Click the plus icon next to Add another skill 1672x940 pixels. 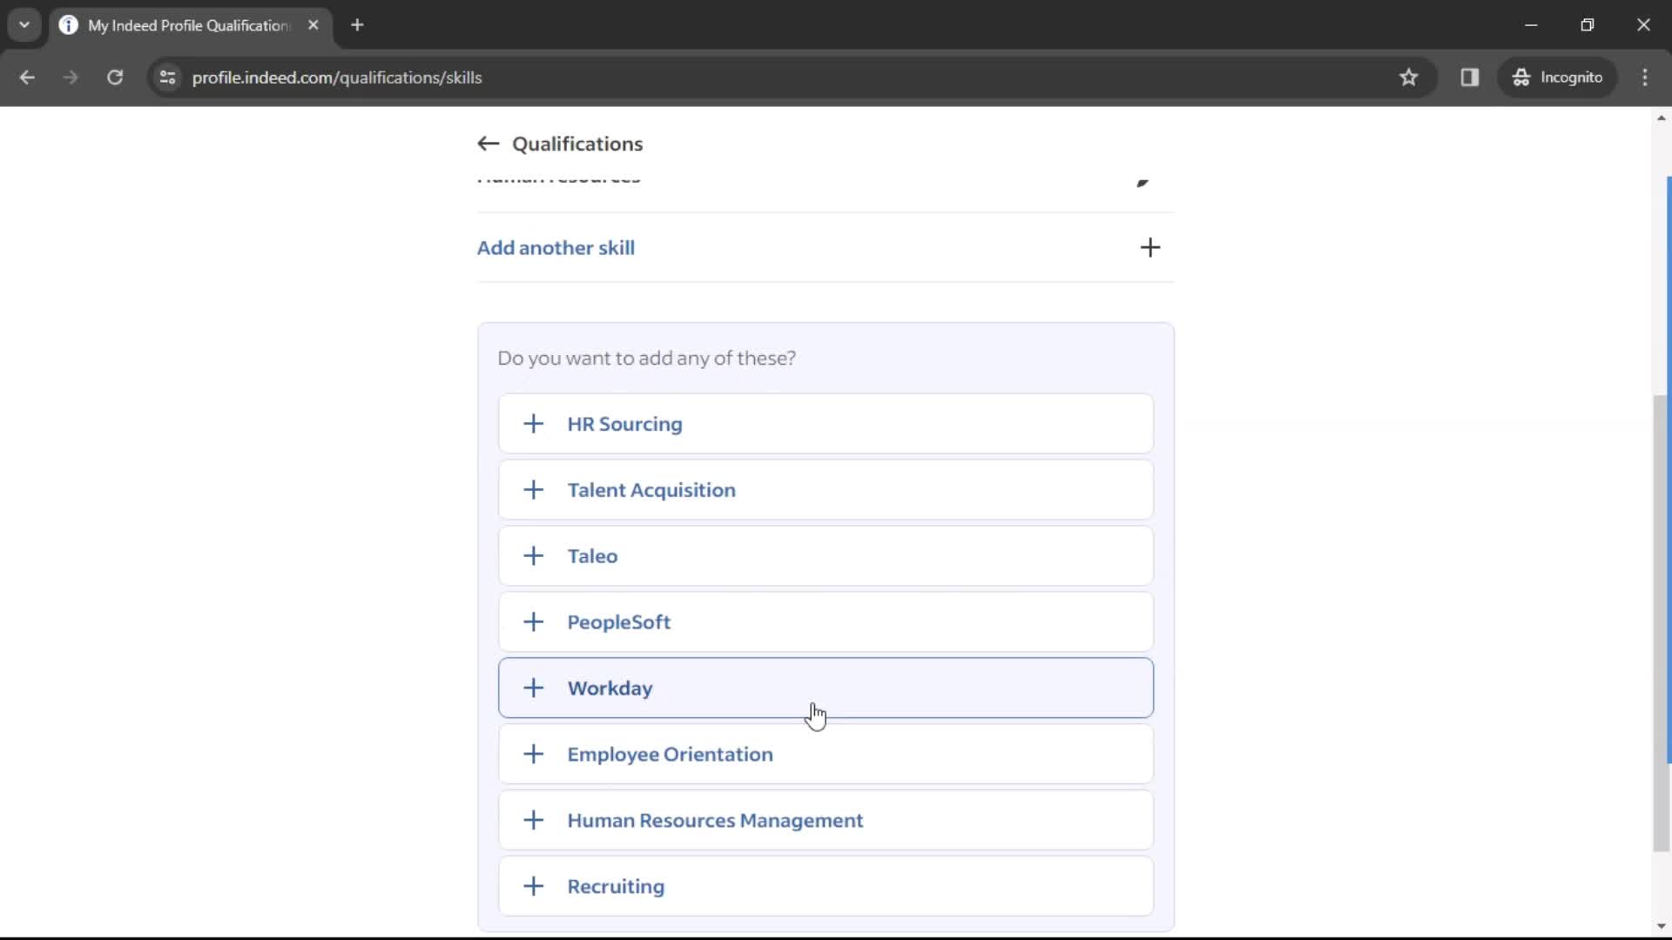(x=1149, y=247)
